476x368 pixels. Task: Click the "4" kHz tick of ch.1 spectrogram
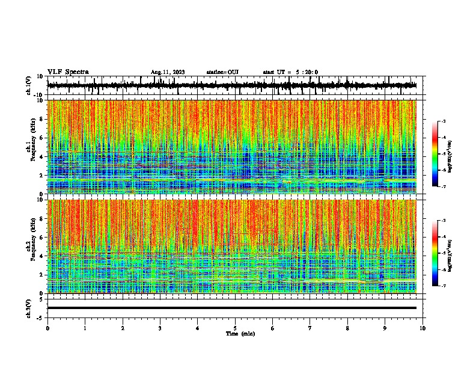pyautogui.click(x=41, y=157)
